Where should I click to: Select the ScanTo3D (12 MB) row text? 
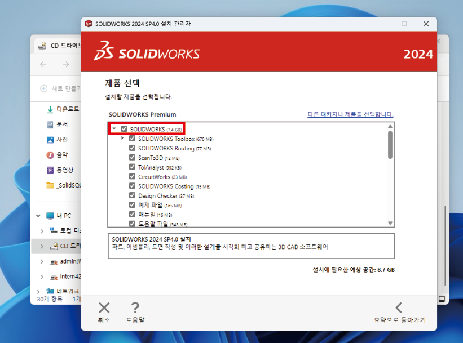coord(159,158)
